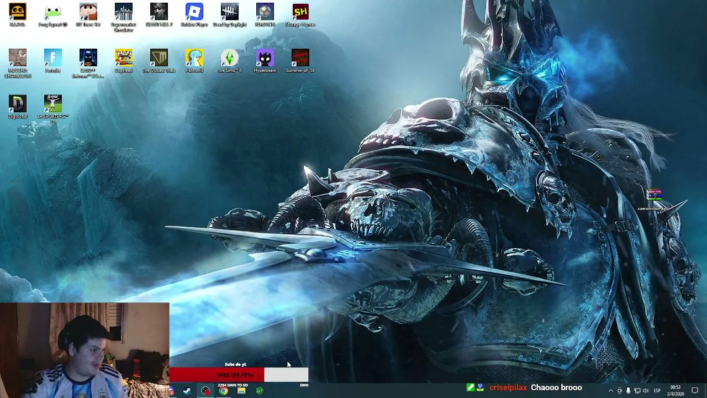Open Google Chrome from the taskbar
Image resolution: width=707 pixels, height=398 pixels.
(223, 391)
